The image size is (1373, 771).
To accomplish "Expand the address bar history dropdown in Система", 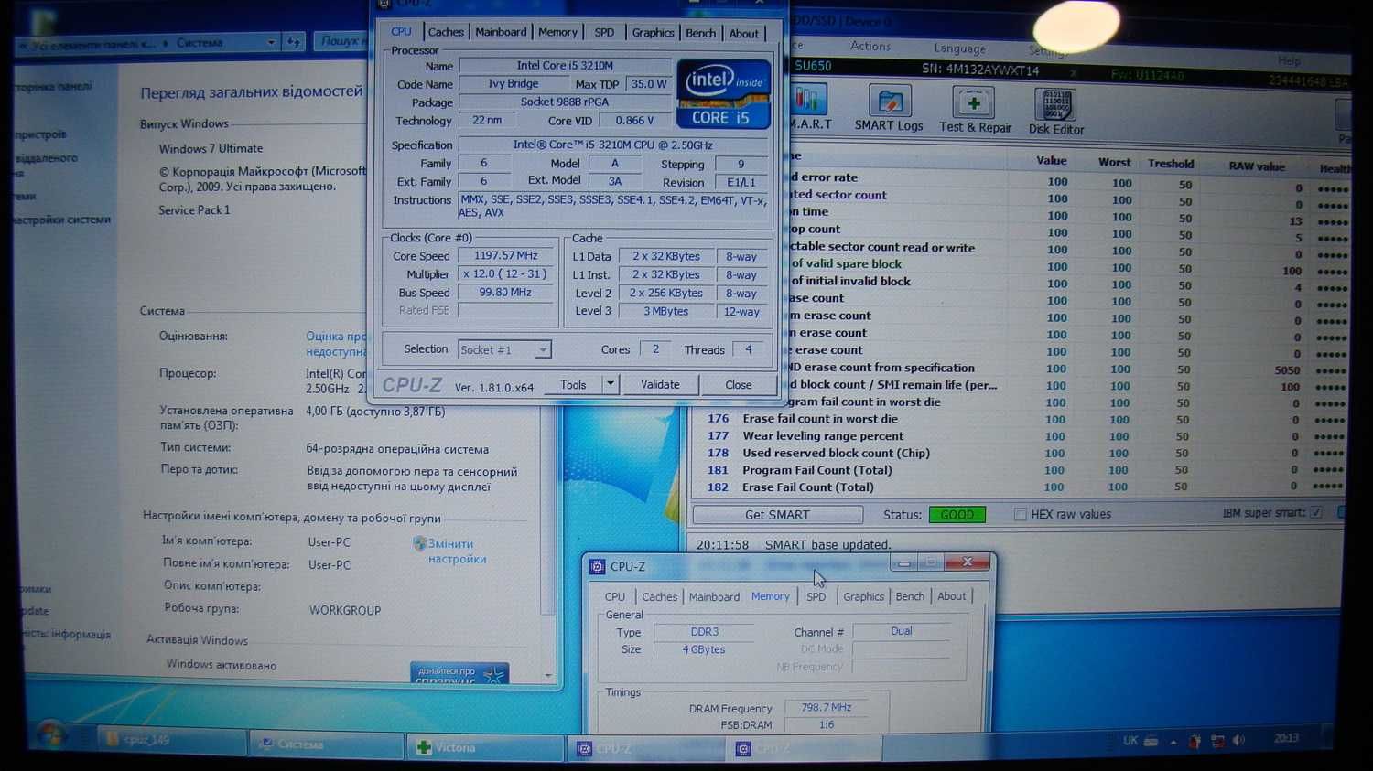I will pyautogui.click(x=271, y=42).
